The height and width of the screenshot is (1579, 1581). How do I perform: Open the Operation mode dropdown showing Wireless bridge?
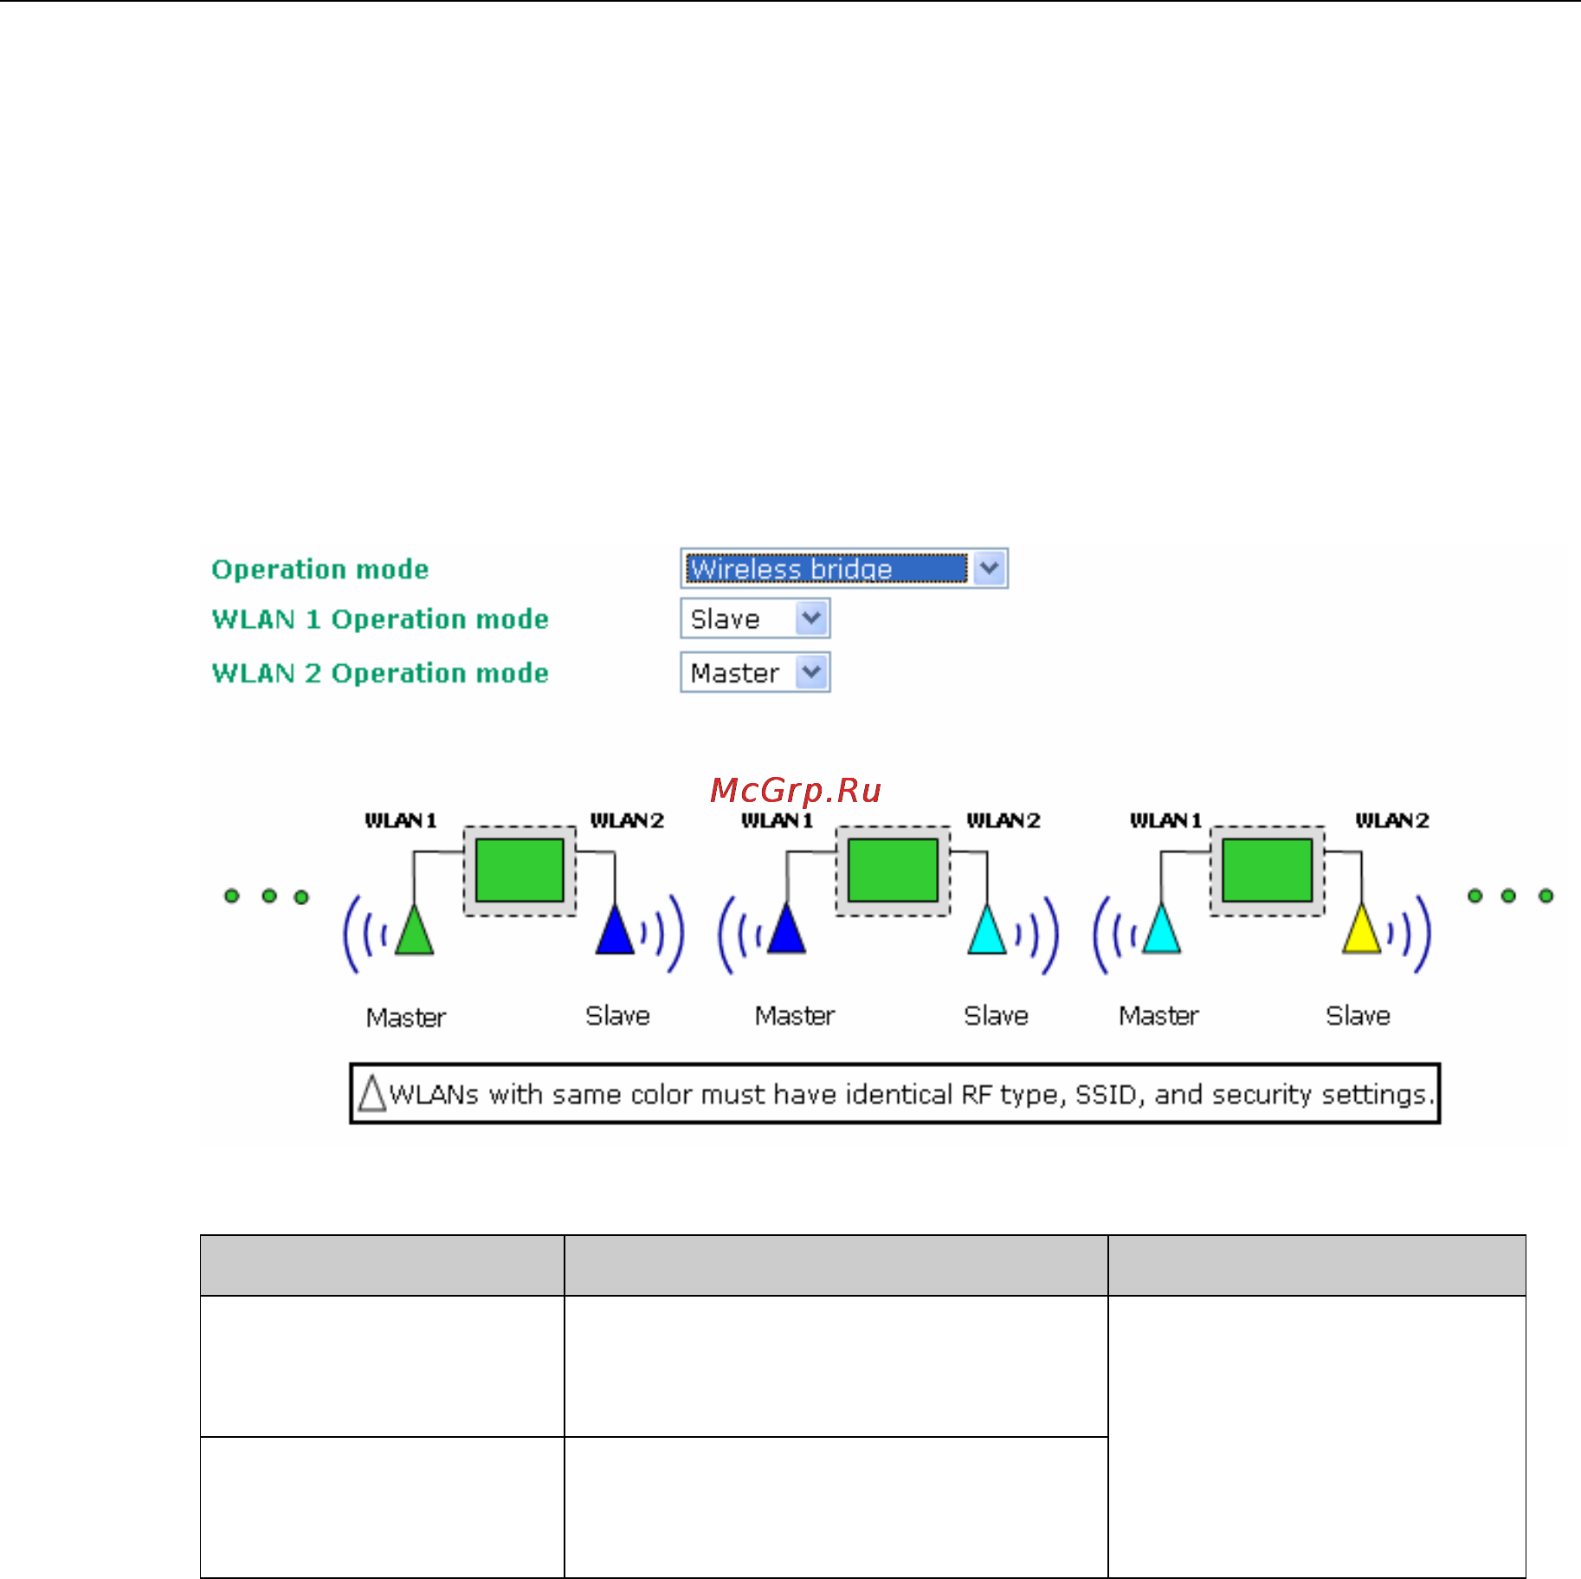[844, 568]
